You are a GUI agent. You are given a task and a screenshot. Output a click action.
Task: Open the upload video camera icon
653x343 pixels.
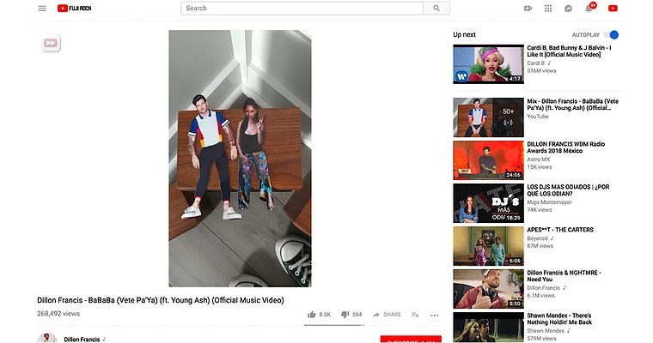click(x=528, y=9)
